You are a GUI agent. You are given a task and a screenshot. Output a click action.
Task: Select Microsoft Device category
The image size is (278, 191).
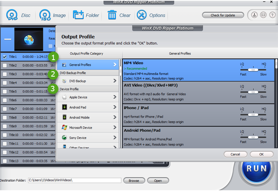(x=88, y=127)
